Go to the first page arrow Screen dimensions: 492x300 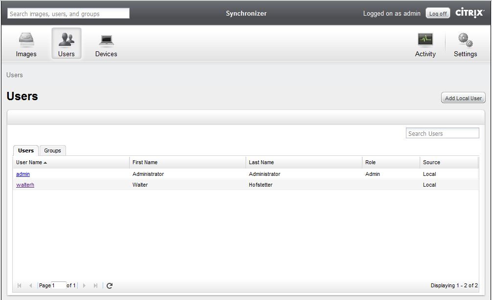pyautogui.click(x=20, y=286)
